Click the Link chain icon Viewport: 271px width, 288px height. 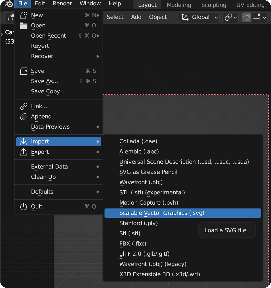tap(24, 106)
